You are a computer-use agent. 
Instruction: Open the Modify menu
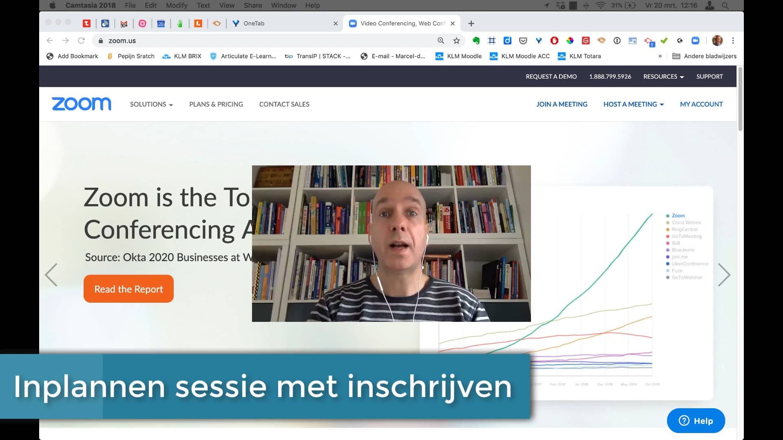tap(177, 5)
